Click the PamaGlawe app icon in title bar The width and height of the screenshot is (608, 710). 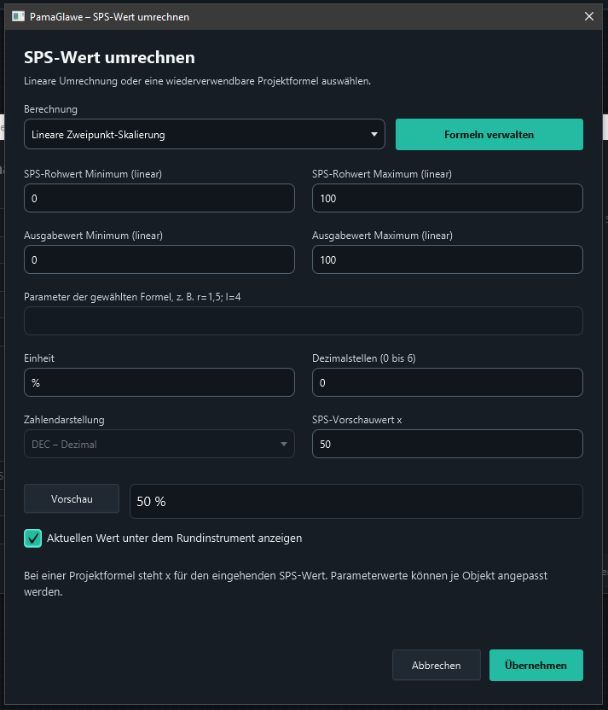[x=18, y=17]
